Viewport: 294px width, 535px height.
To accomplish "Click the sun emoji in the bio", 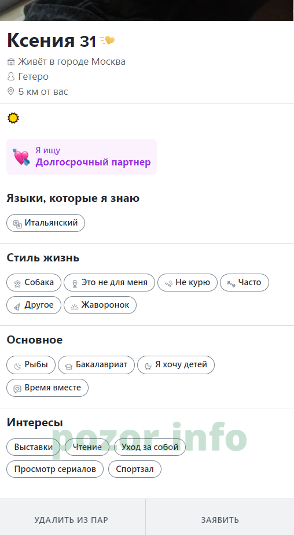I will click(x=13, y=118).
